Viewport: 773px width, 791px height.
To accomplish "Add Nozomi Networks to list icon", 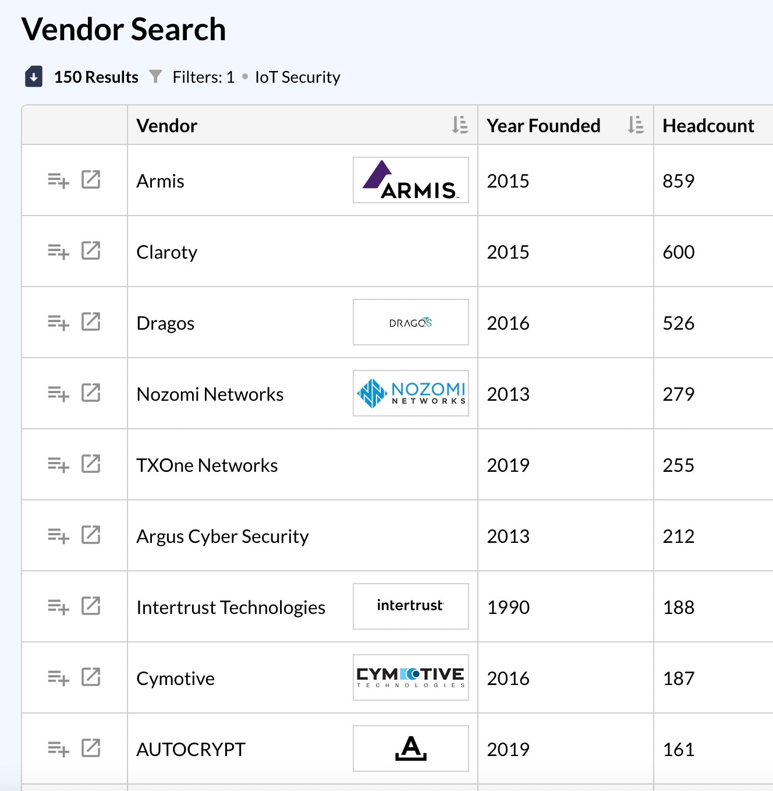I will click(x=58, y=394).
